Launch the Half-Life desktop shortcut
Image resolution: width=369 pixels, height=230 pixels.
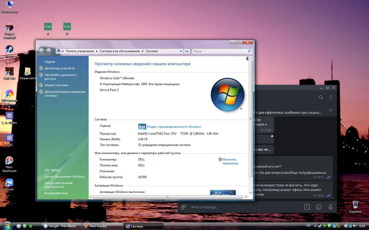tap(9, 73)
